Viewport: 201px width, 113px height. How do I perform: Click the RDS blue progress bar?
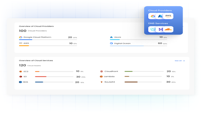[54, 82]
